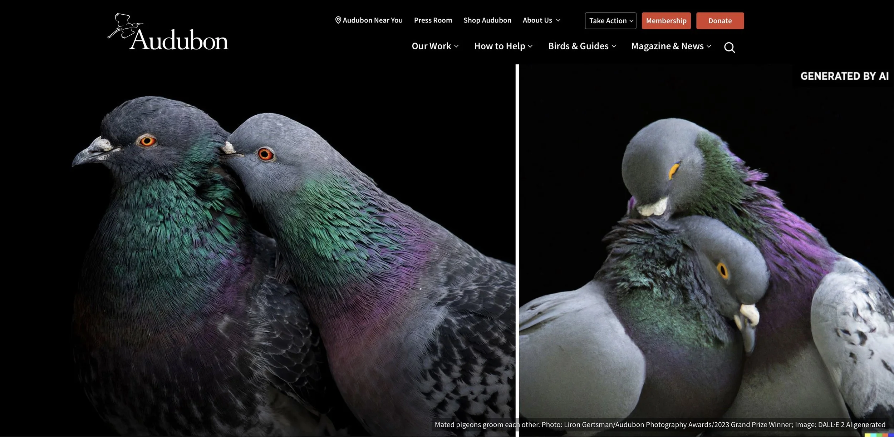Click the GENERATED BY AI label
This screenshot has width=894, height=437.
pyautogui.click(x=844, y=76)
